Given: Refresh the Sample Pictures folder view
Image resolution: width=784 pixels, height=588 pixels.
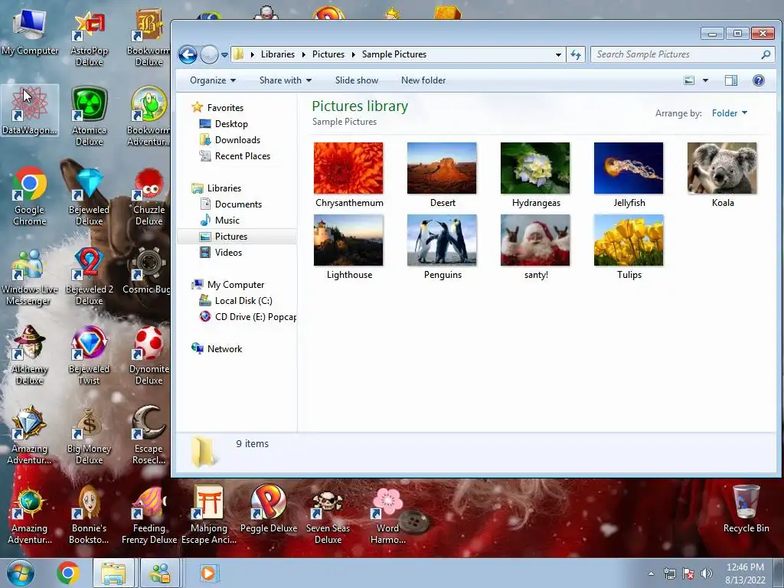Looking at the screenshot, I should tap(576, 54).
